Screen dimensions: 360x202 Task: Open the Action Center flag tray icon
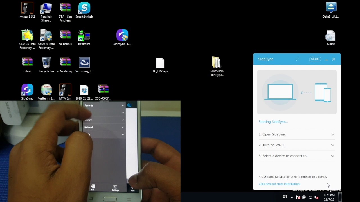(298, 197)
